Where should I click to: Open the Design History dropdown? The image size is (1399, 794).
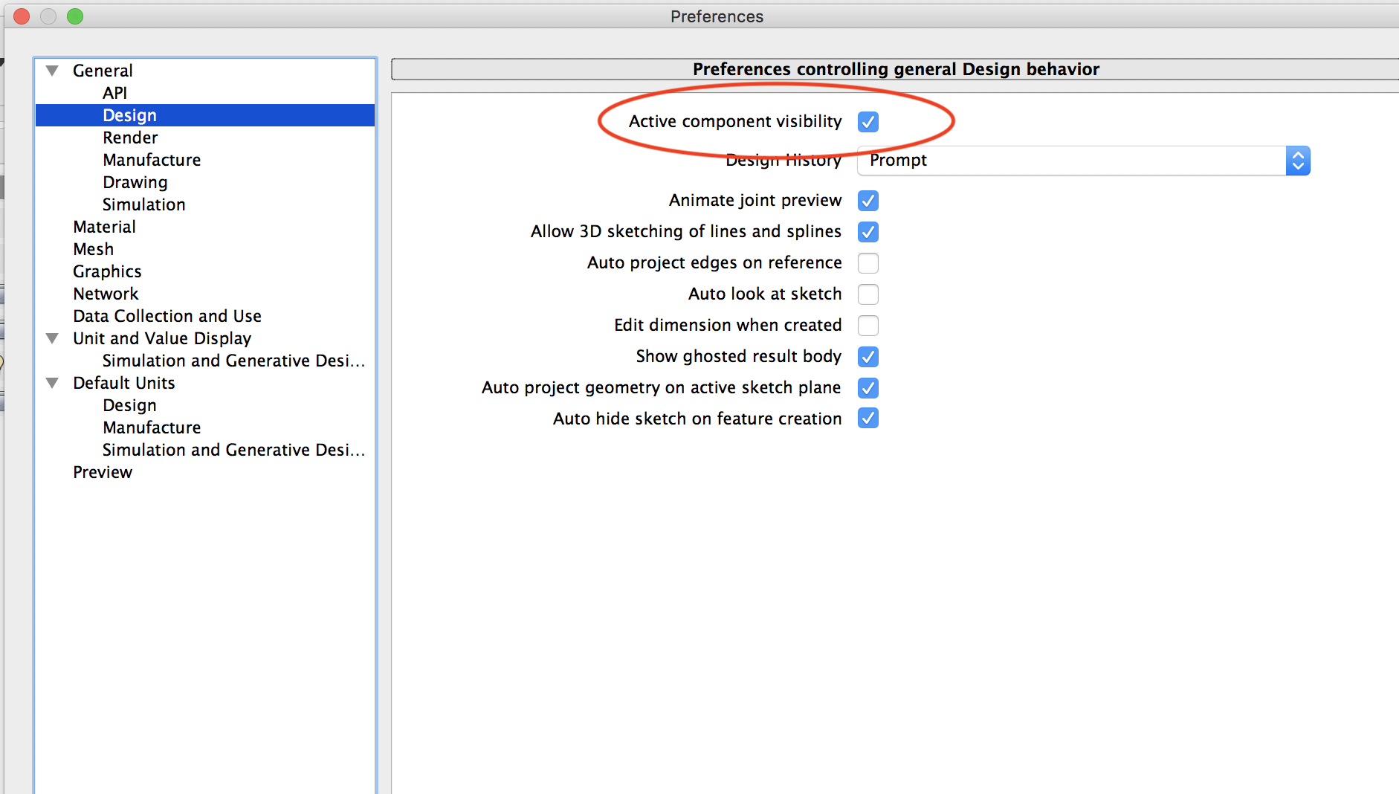(1298, 160)
